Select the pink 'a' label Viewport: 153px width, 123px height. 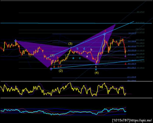tap(87, 56)
